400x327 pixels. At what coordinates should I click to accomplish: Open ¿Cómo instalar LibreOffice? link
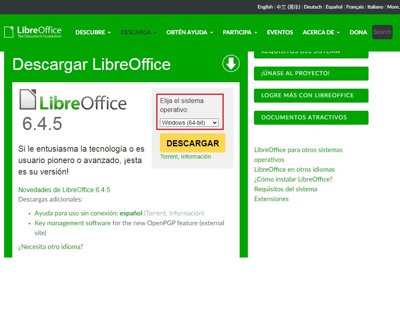293,179
